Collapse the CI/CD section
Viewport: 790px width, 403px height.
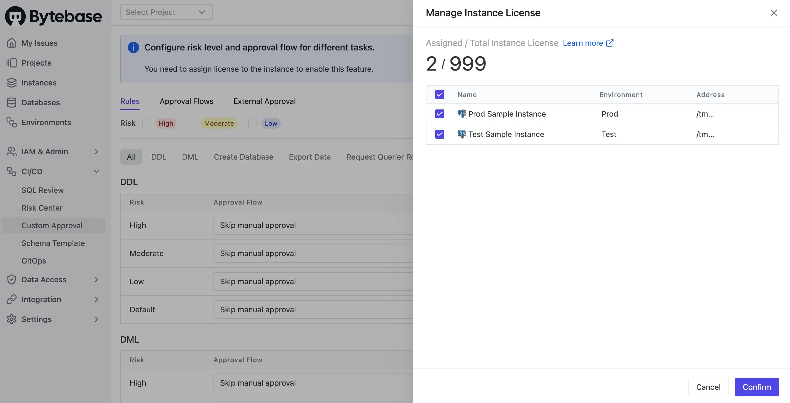click(97, 171)
